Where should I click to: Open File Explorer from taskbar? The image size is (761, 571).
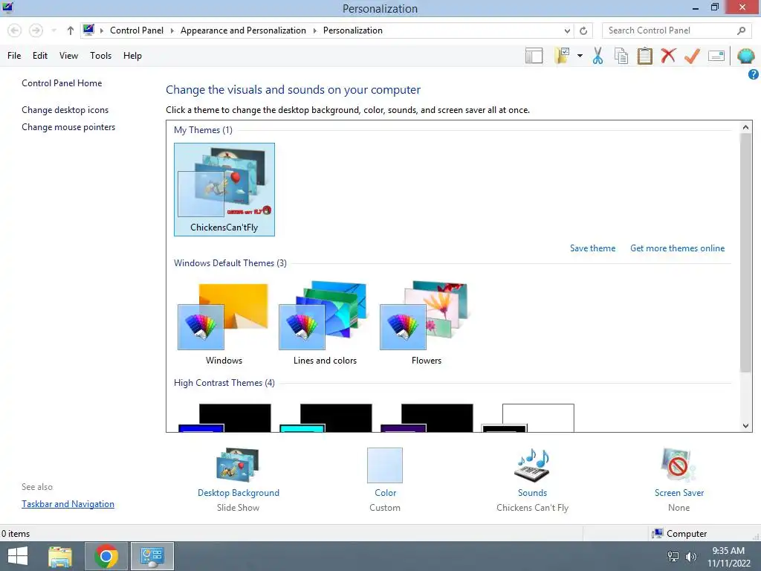pos(60,556)
